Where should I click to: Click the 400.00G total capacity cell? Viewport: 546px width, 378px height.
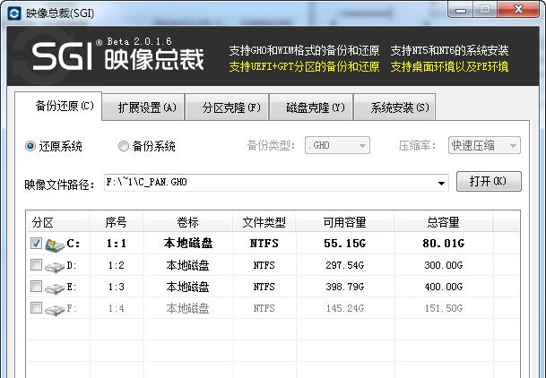click(443, 287)
